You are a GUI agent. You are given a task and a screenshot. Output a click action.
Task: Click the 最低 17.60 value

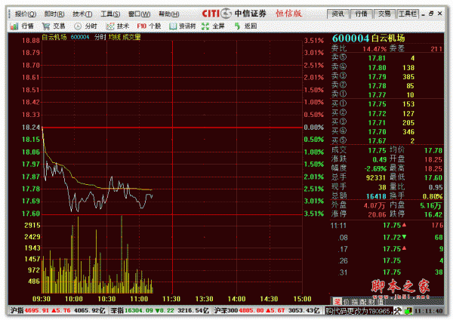[433, 177]
